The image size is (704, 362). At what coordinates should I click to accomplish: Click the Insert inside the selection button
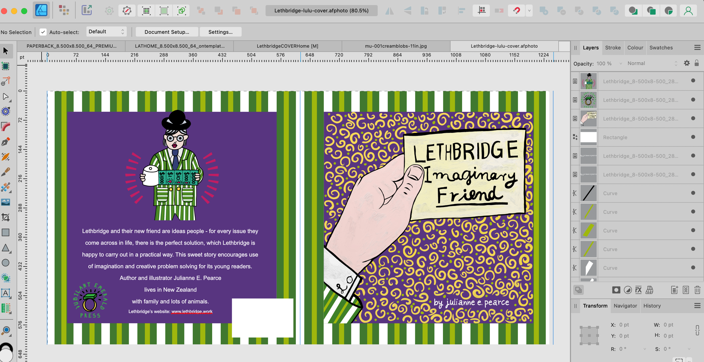(669, 11)
